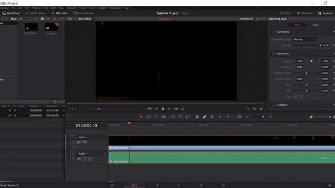Viewport: 335px width, 188px height.
Task: Click the Flip vertical button
Action: tap(302, 97)
